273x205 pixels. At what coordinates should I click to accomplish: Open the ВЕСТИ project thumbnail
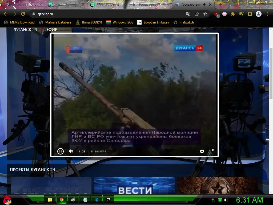[x=134, y=186]
